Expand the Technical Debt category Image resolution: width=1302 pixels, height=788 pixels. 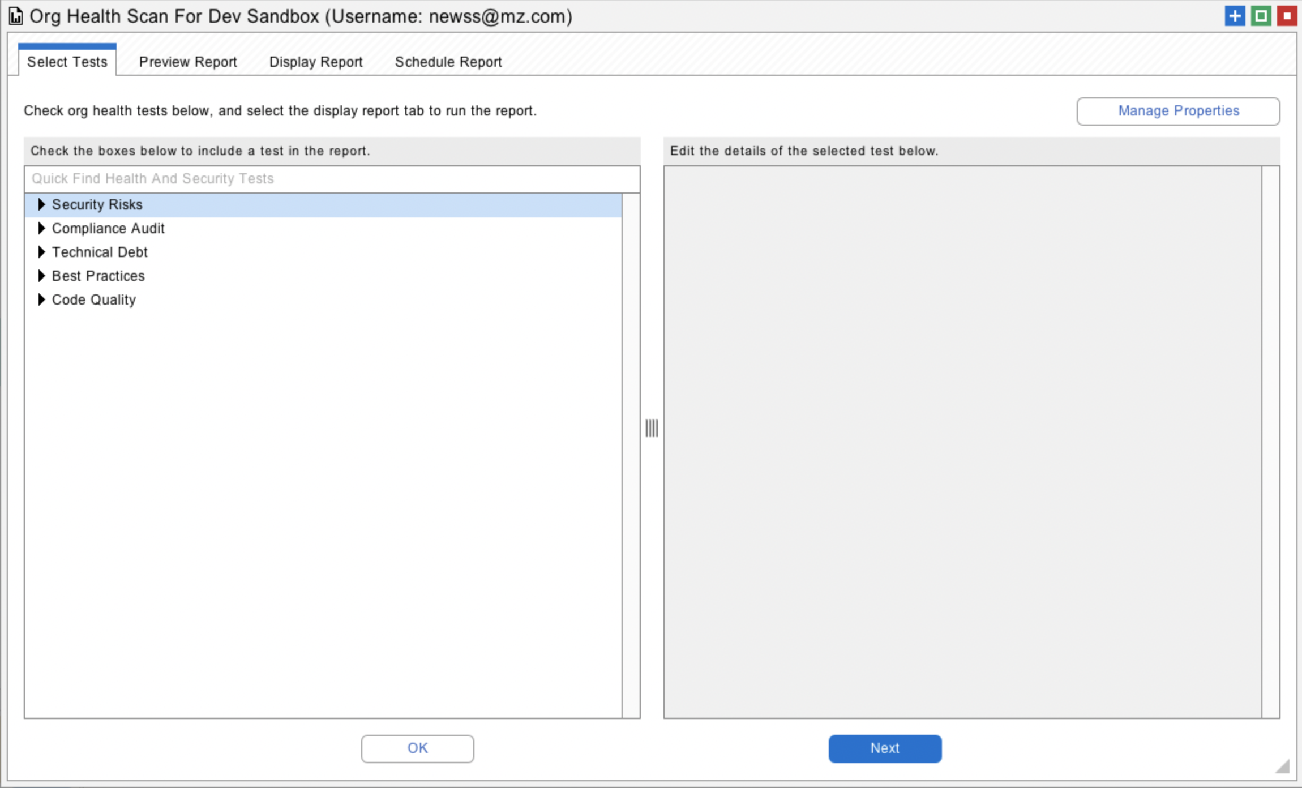41,252
